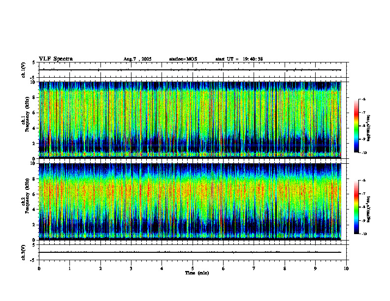Select the 'ch.3(V)' axis label at bottom
The height and width of the screenshot is (301, 390).
click(24, 252)
